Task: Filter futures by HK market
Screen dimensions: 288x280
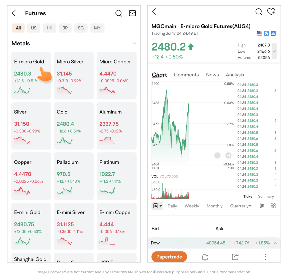Action: point(49,28)
